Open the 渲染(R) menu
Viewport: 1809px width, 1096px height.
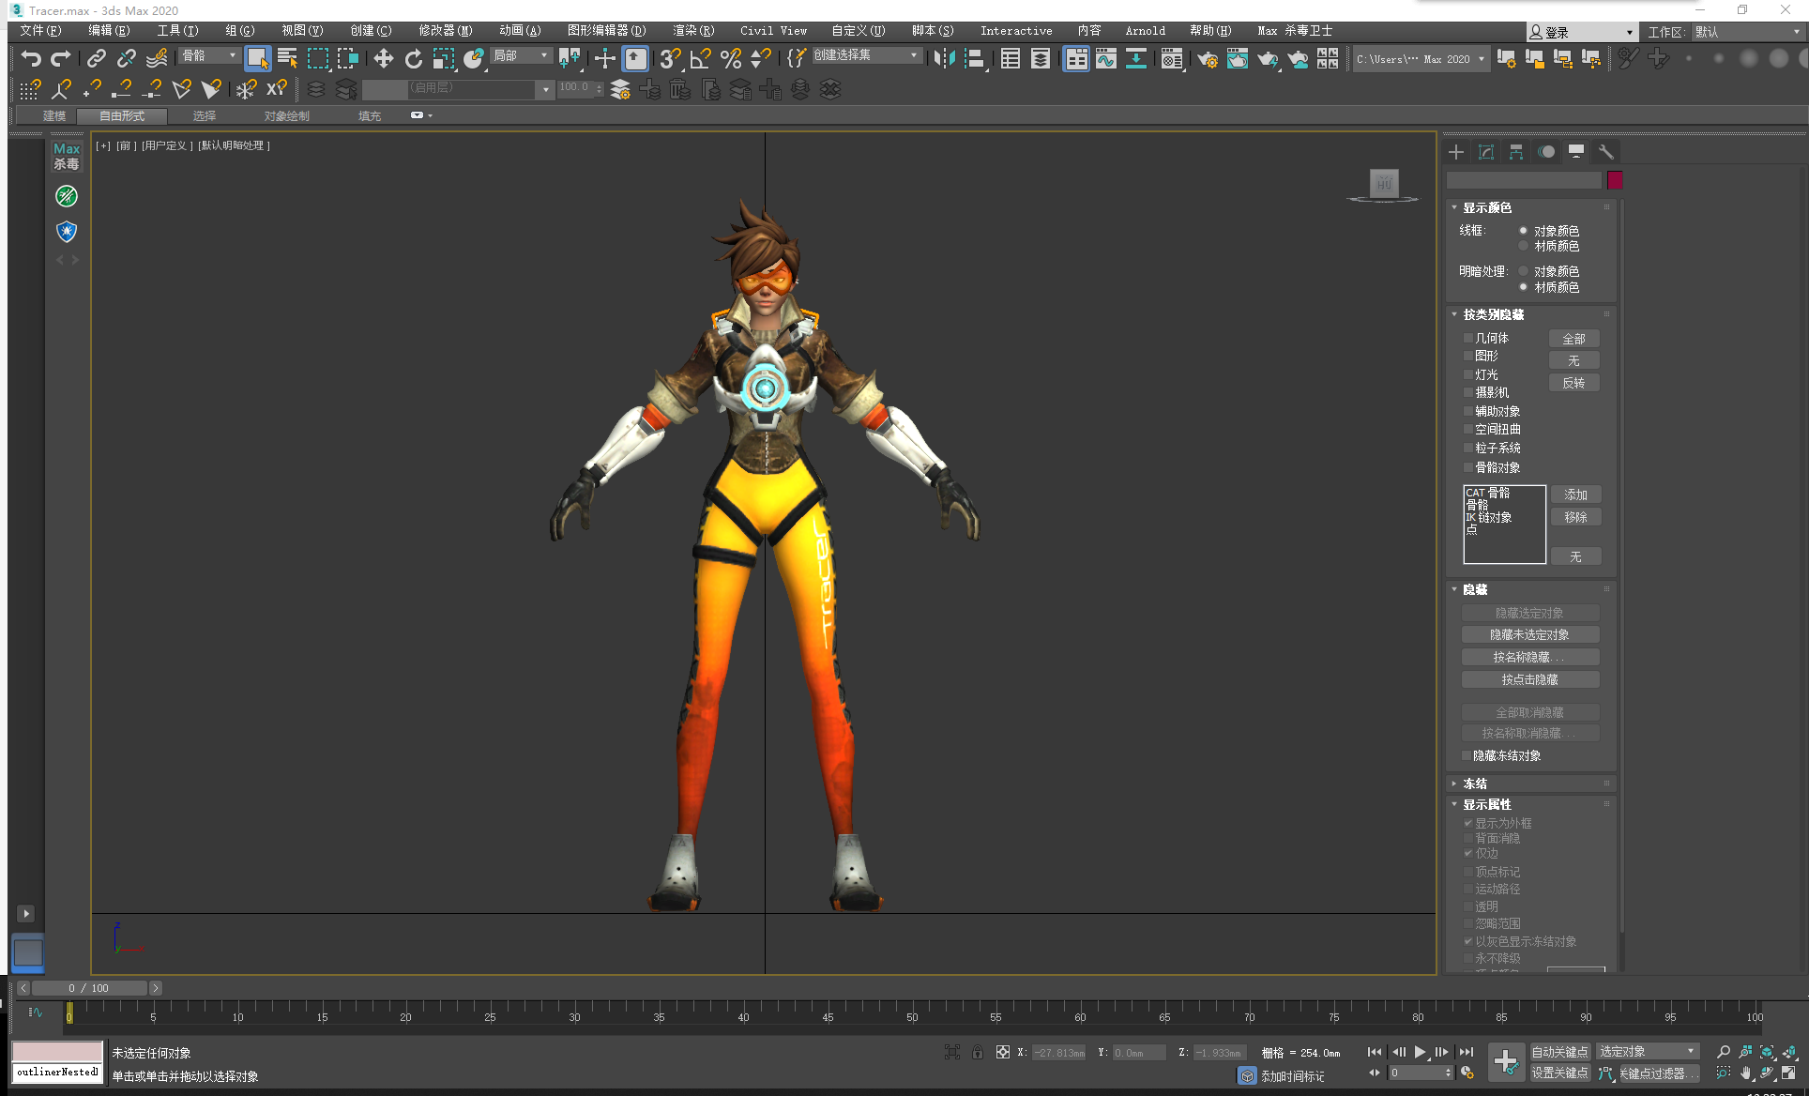(x=692, y=31)
